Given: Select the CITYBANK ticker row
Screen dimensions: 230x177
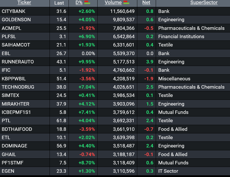Looking at the screenshot, I should tap(14, 11).
